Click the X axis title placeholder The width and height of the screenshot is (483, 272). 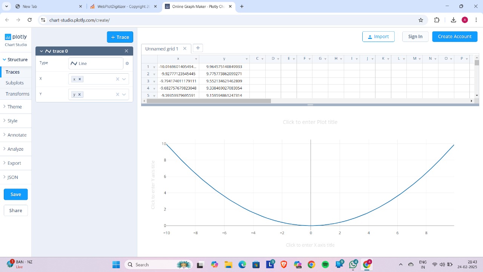(310, 245)
